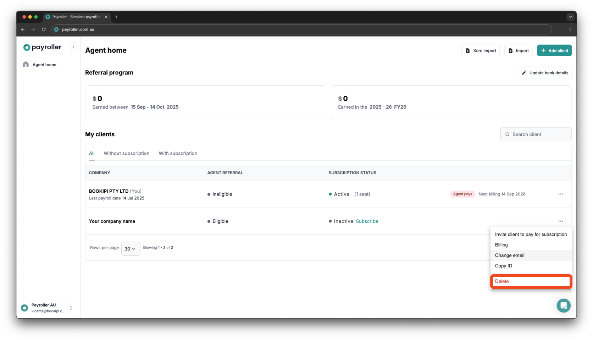Select Billing from the context menu

531,245
